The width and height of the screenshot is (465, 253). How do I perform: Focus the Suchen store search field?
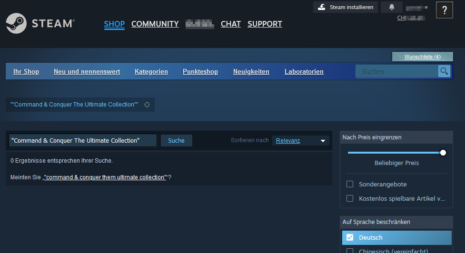tap(397, 71)
